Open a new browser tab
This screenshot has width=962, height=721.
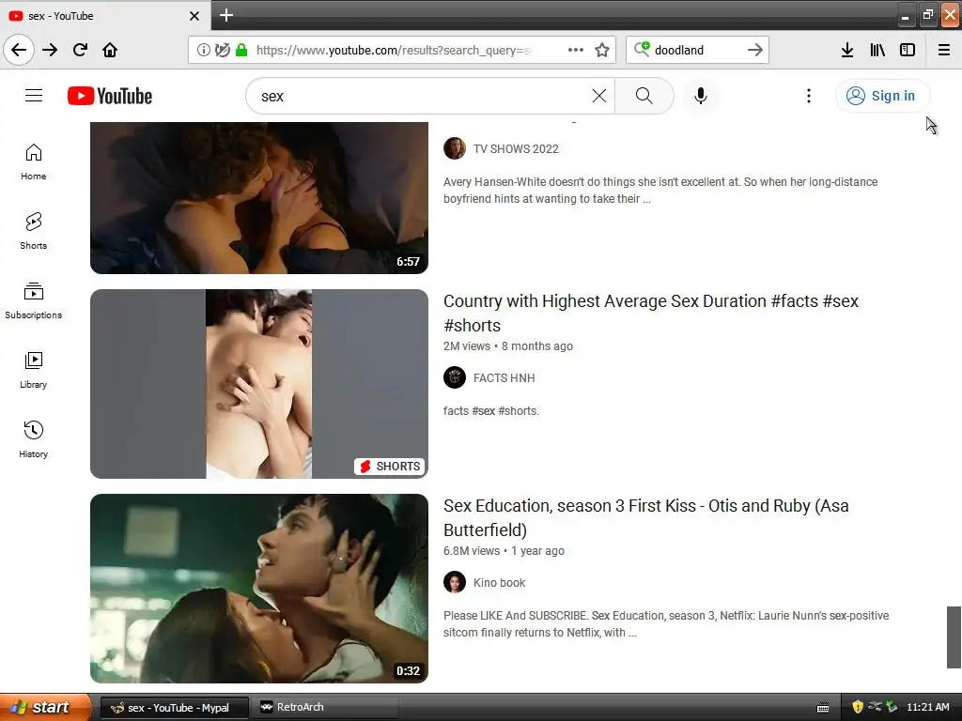click(226, 15)
